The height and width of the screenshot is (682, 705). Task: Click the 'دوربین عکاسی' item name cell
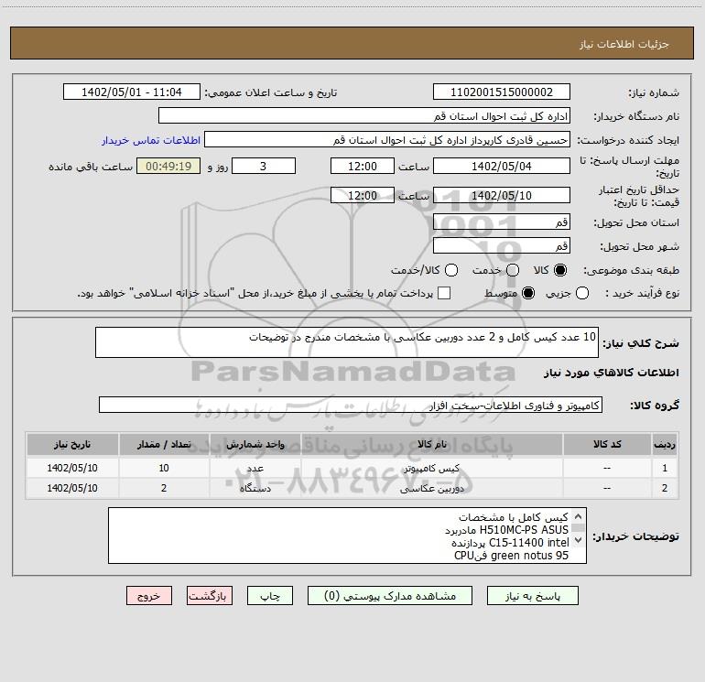point(431,488)
